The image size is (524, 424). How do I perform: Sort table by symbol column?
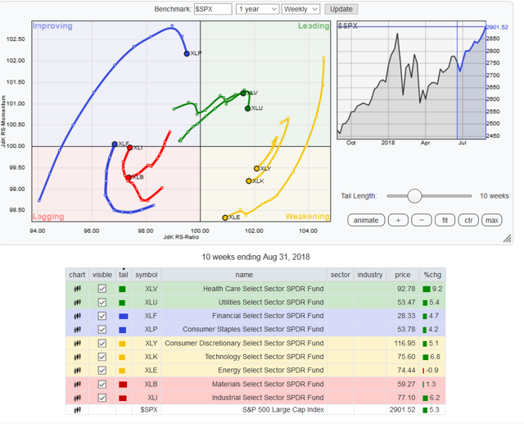(x=147, y=275)
